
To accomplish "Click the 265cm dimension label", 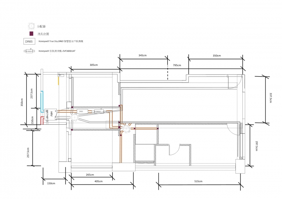I will coord(90,175).
